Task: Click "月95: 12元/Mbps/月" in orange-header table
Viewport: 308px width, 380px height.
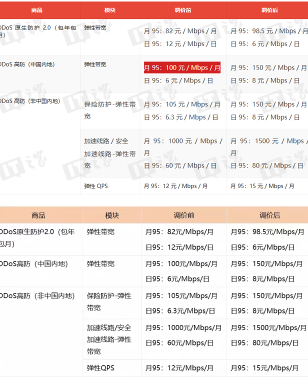Action: coord(179,368)
